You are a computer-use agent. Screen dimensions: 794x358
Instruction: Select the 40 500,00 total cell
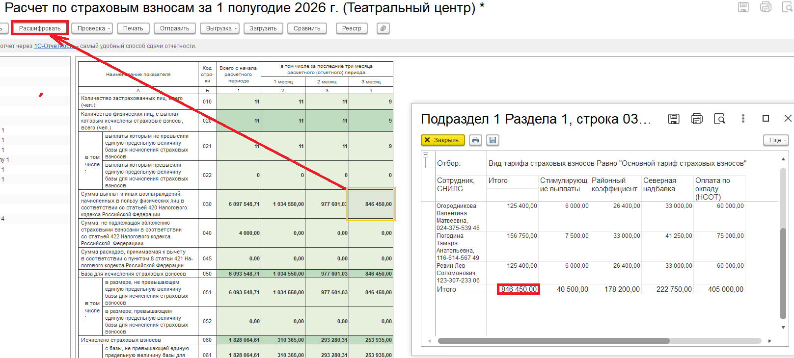564,289
